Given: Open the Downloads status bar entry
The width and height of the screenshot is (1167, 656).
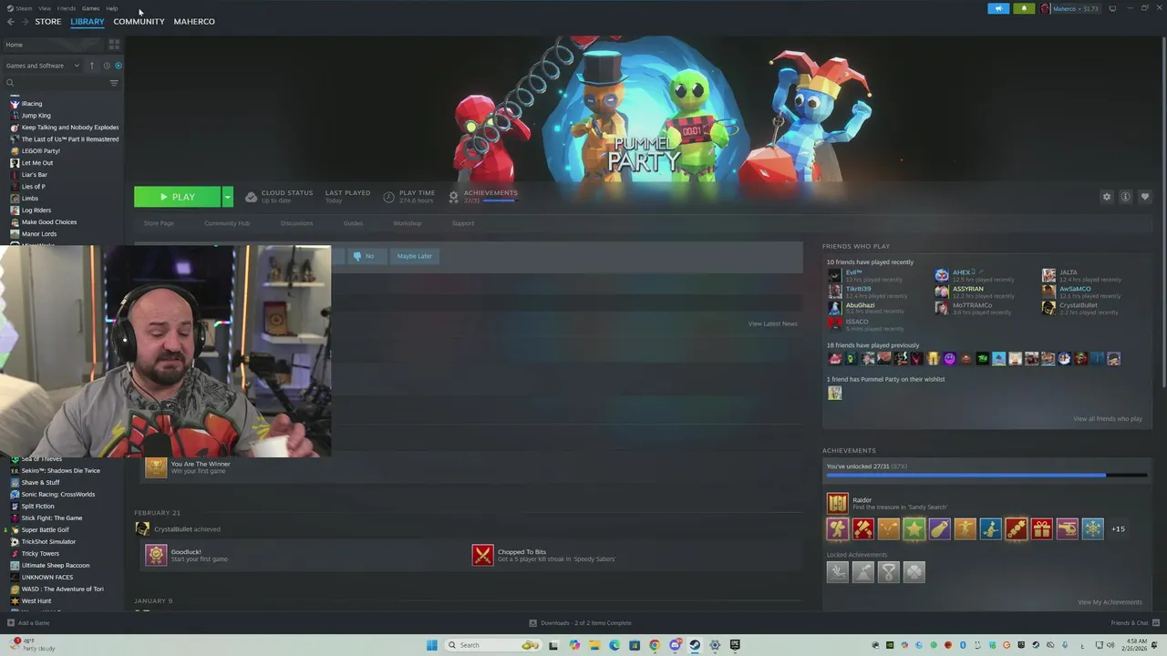Looking at the screenshot, I should coord(580,623).
